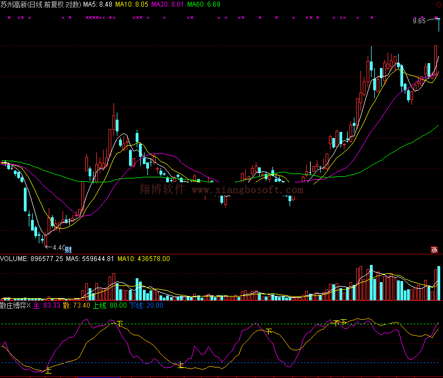Click the second 上 marker in indicator panel
This screenshot has width=443, height=378.
(181, 365)
